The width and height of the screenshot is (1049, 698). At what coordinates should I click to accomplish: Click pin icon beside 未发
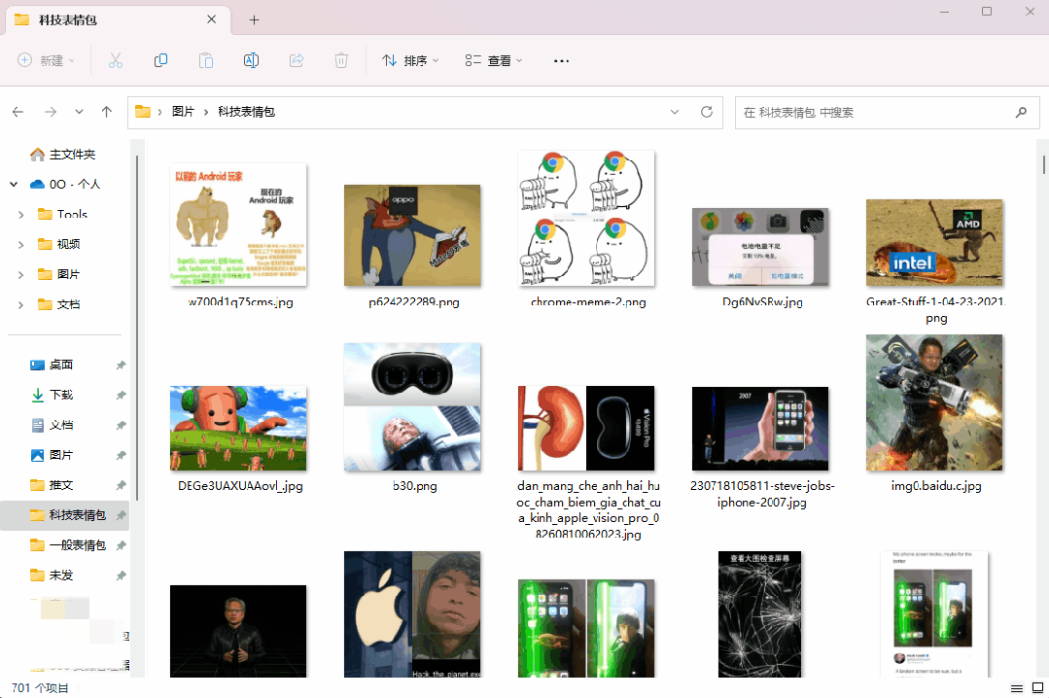click(122, 576)
